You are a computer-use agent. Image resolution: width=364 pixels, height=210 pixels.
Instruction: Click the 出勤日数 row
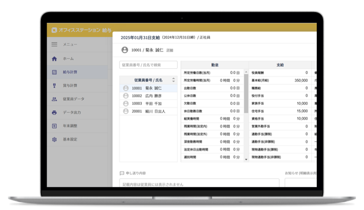212,88
